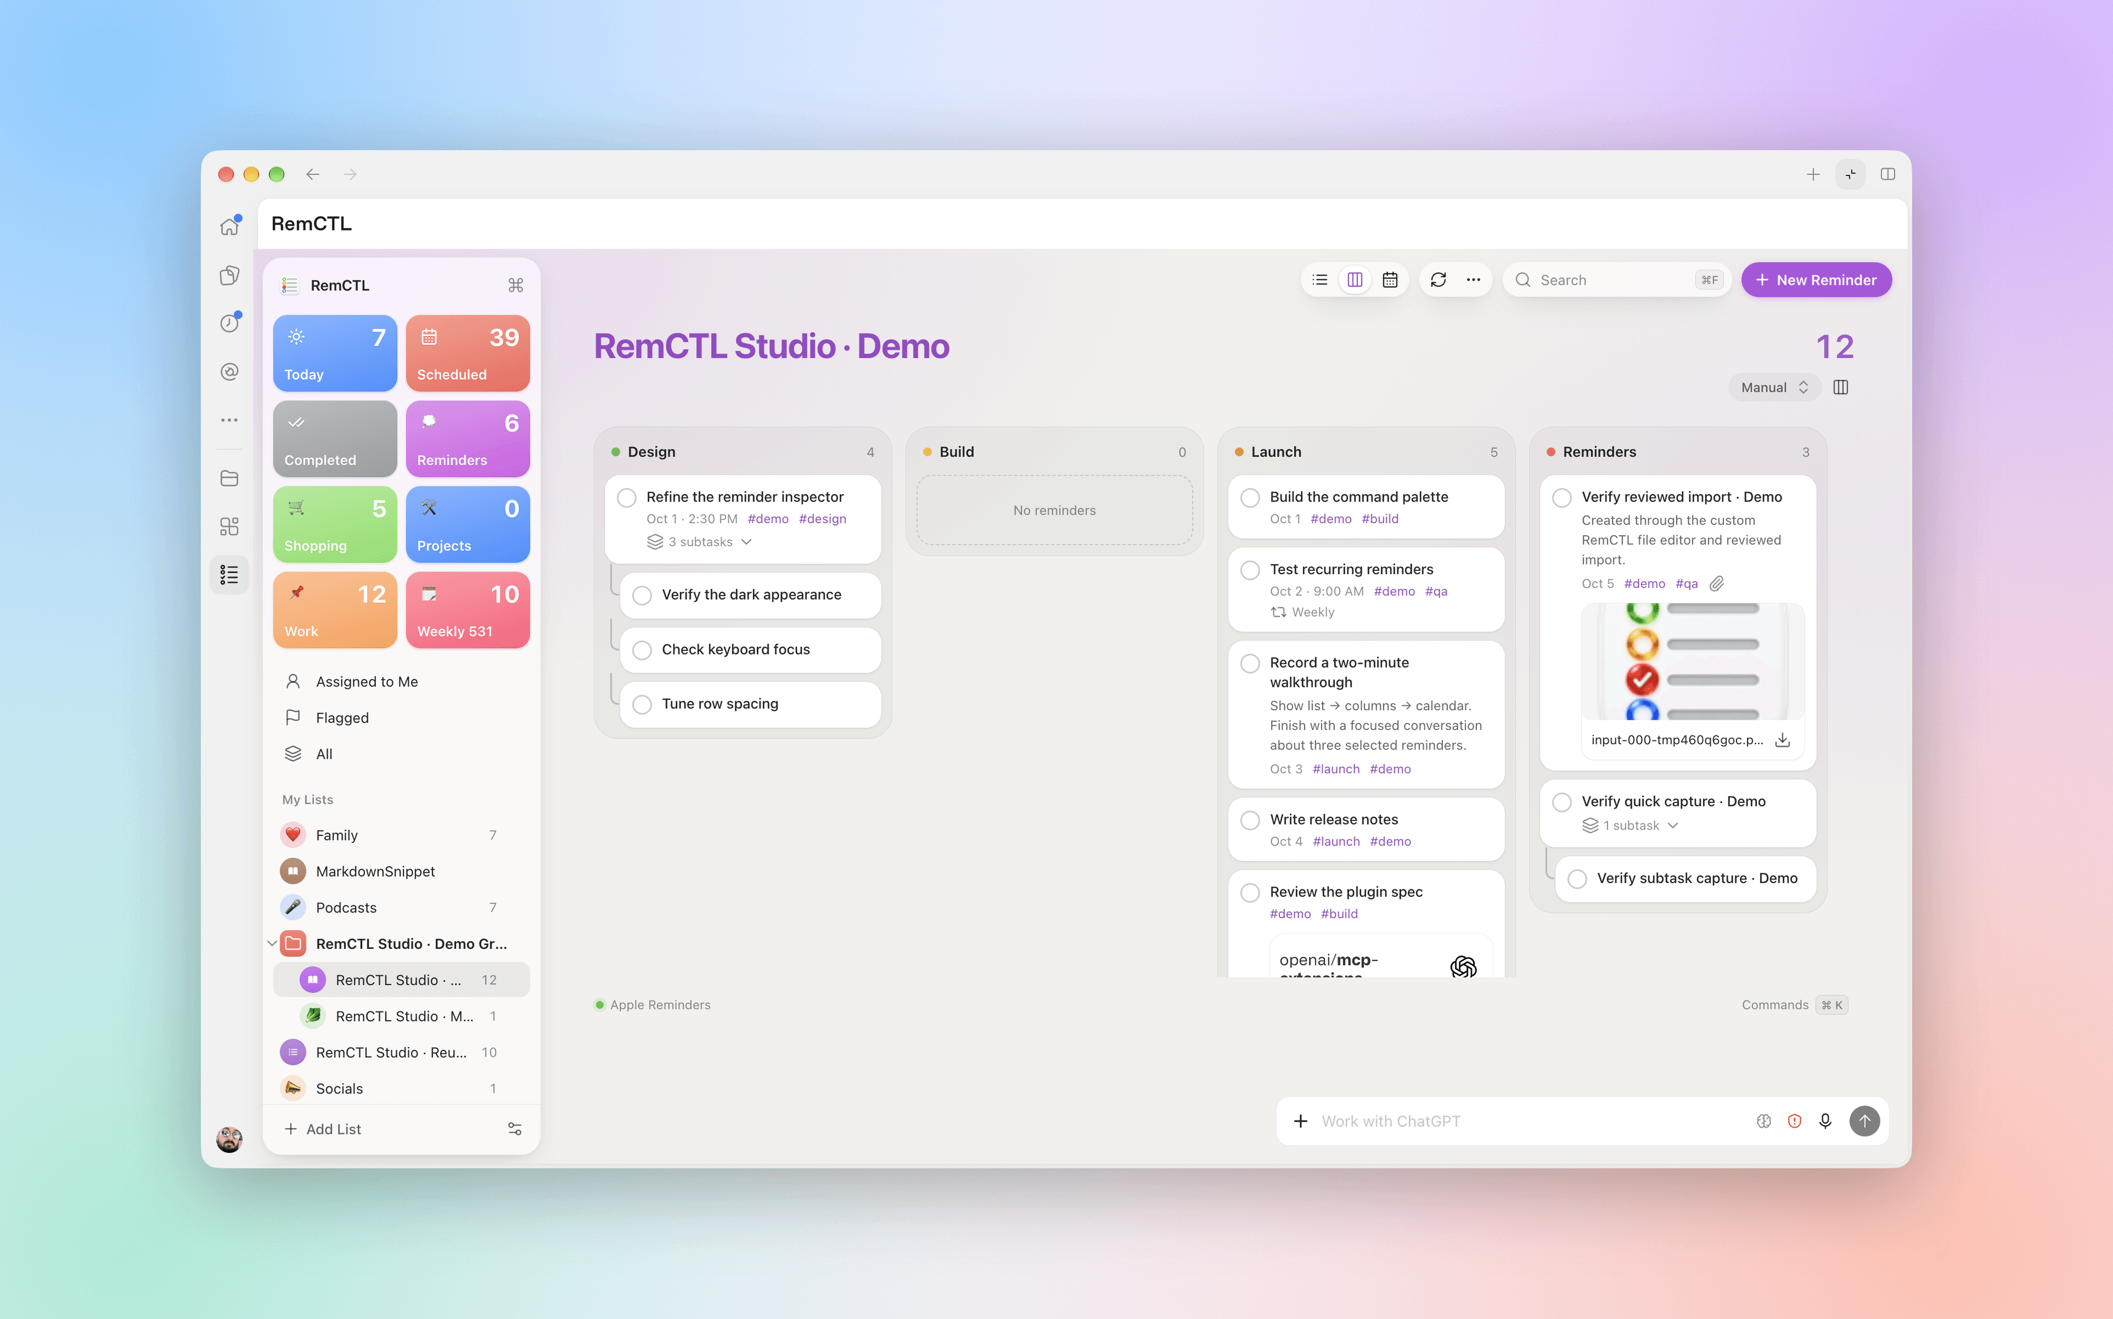Complete Refine the reminder inspector

626,497
